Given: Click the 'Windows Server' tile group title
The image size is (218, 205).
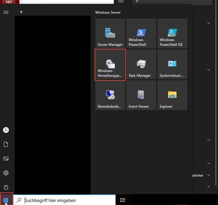Looking at the screenshot, I should (x=108, y=12).
